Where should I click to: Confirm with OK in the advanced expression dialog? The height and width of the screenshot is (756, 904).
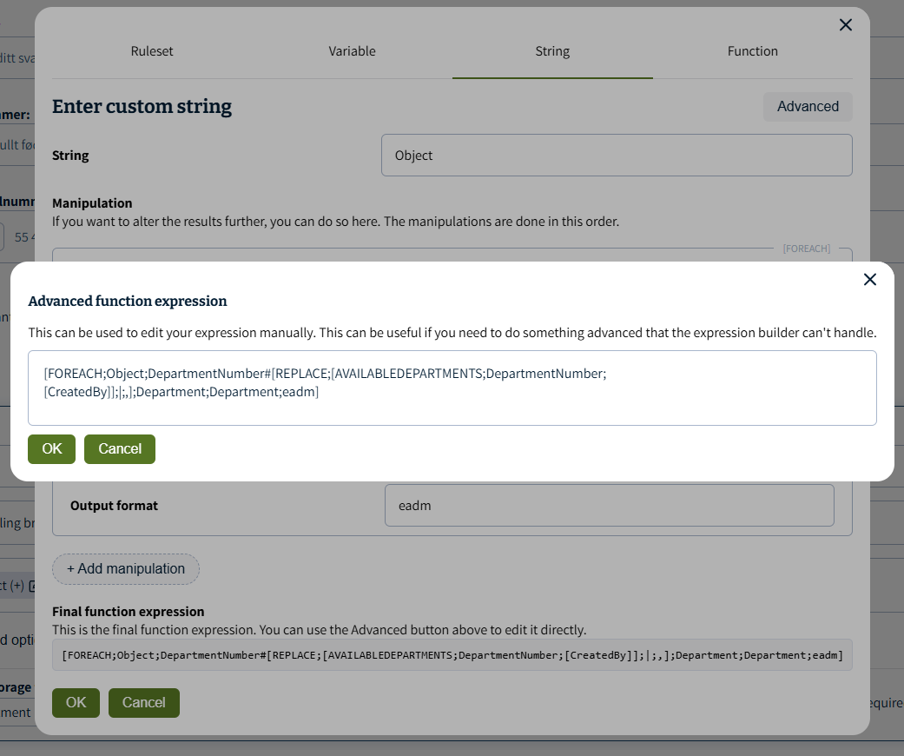pyautogui.click(x=52, y=449)
